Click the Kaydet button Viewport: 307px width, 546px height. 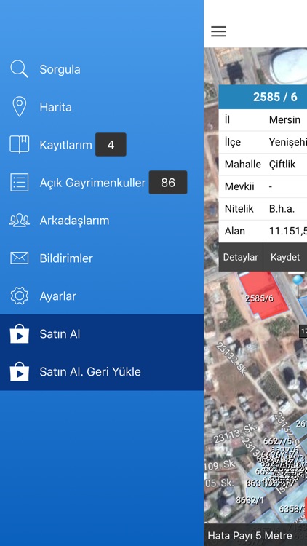click(x=285, y=257)
